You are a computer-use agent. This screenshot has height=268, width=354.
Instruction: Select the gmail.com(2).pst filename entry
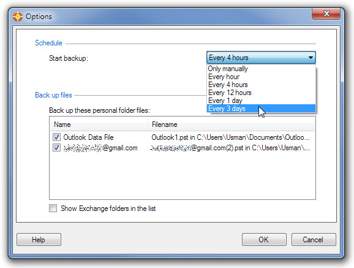[x=230, y=148]
